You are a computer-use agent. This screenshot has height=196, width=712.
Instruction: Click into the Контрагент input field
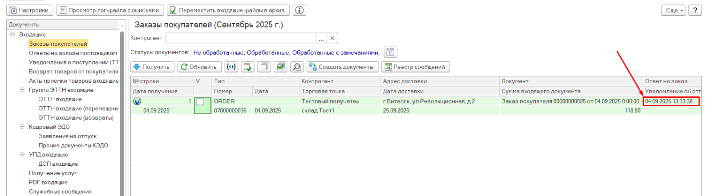pos(240,38)
